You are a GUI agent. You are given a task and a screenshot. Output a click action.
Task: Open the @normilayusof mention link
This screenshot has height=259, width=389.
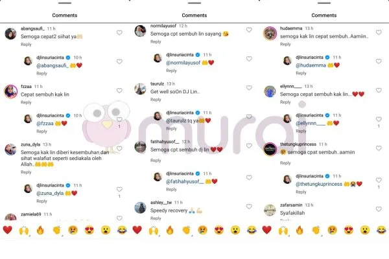(x=183, y=63)
